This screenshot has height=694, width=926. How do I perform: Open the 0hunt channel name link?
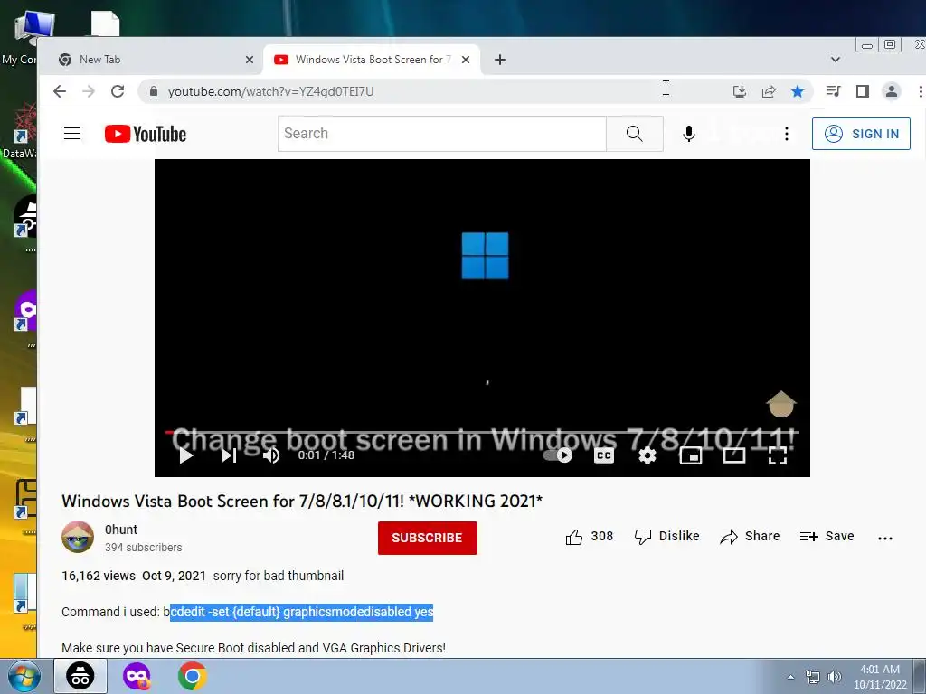[x=121, y=530]
